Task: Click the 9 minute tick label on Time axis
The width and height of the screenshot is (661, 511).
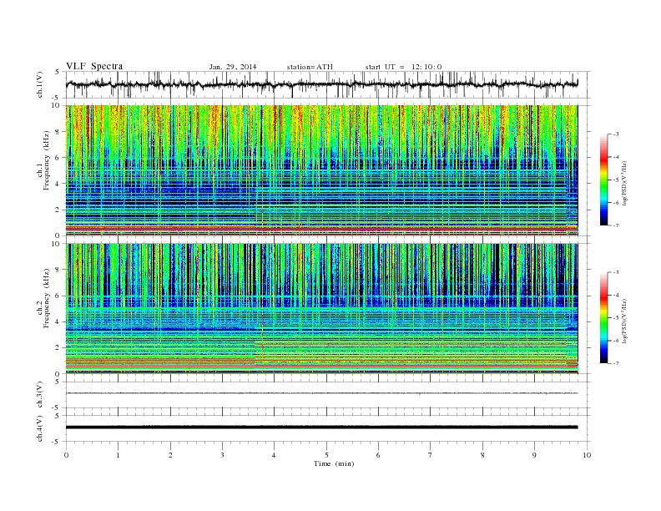Action: pos(534,455)
